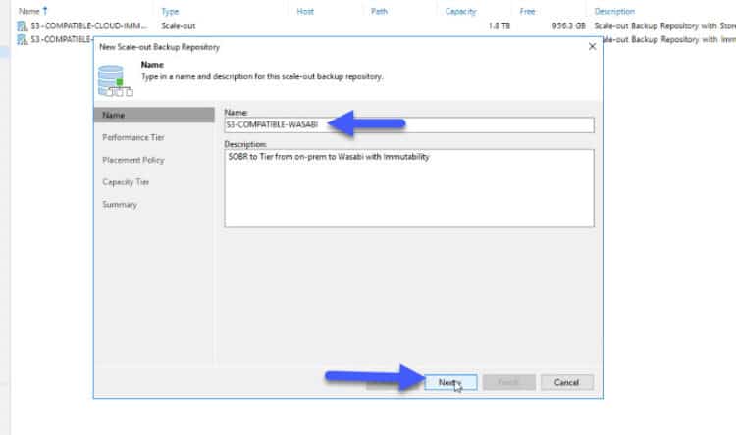Click the Description column header
The width and height of the screenshot is (736, 435).
614,11
